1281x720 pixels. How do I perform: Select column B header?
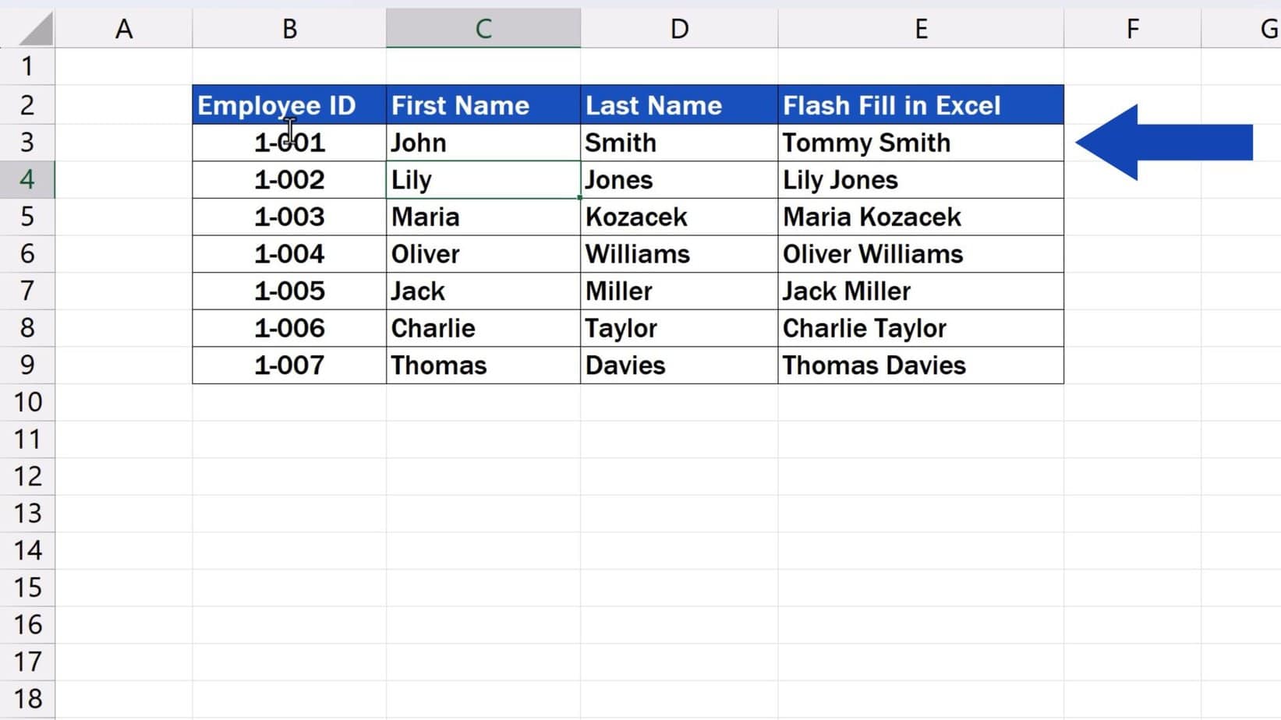pos(289,29)
